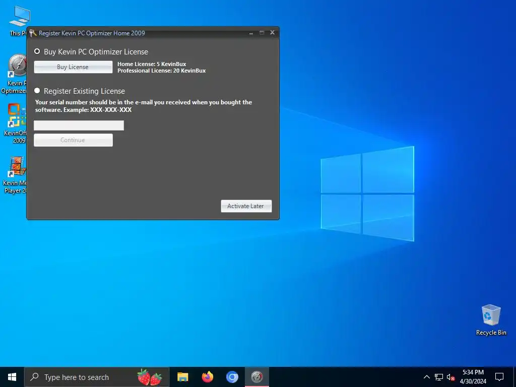Click the Buy License button

click(x=73, y=67)
